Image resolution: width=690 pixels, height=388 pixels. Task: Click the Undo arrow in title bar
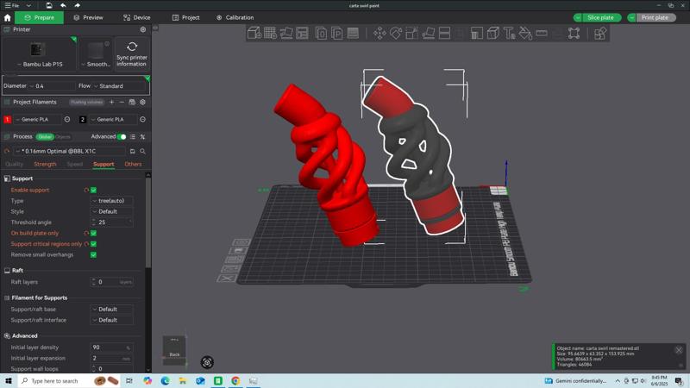click(x=63, y=5)
